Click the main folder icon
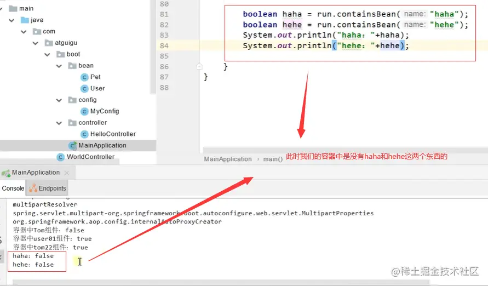488x286 pixels. coord(13,8)
